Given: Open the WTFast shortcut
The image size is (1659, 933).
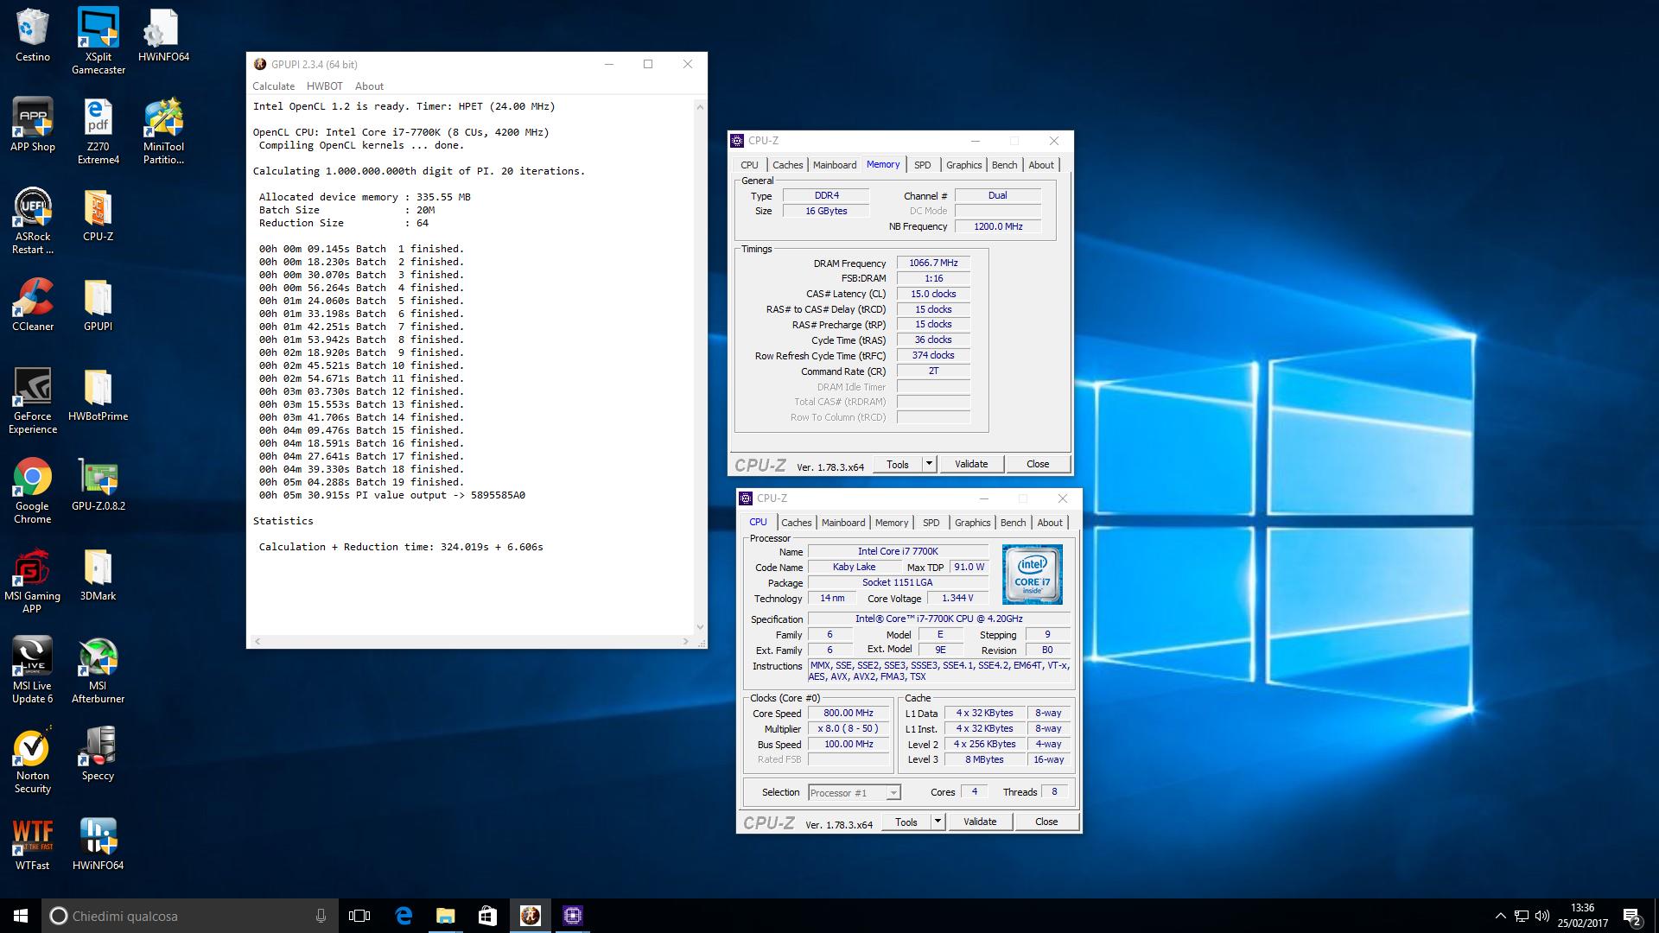Looking at the screenshot, I should [x=32, y=844].
